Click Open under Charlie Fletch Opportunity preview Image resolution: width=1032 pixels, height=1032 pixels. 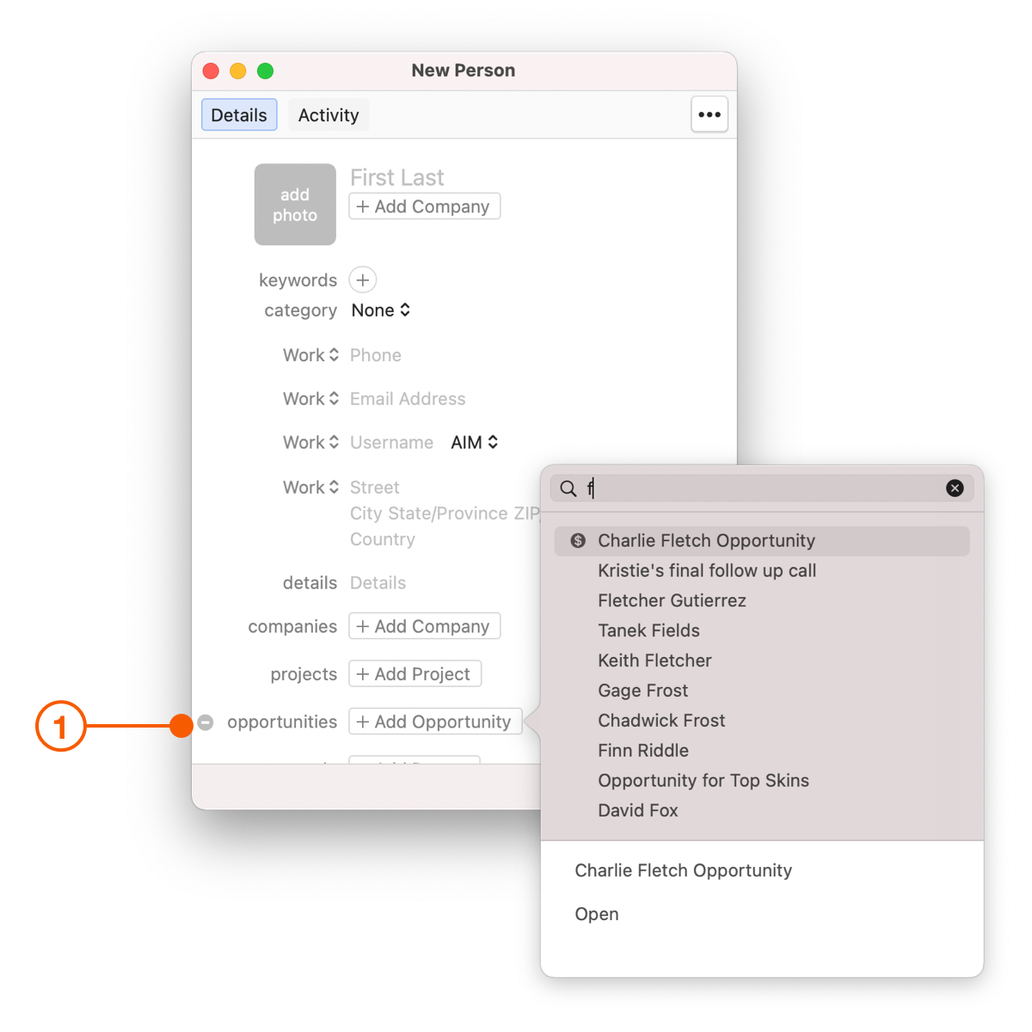click(x=597, y=914)
